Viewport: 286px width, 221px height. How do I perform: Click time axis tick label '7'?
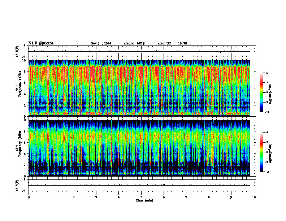186,197
